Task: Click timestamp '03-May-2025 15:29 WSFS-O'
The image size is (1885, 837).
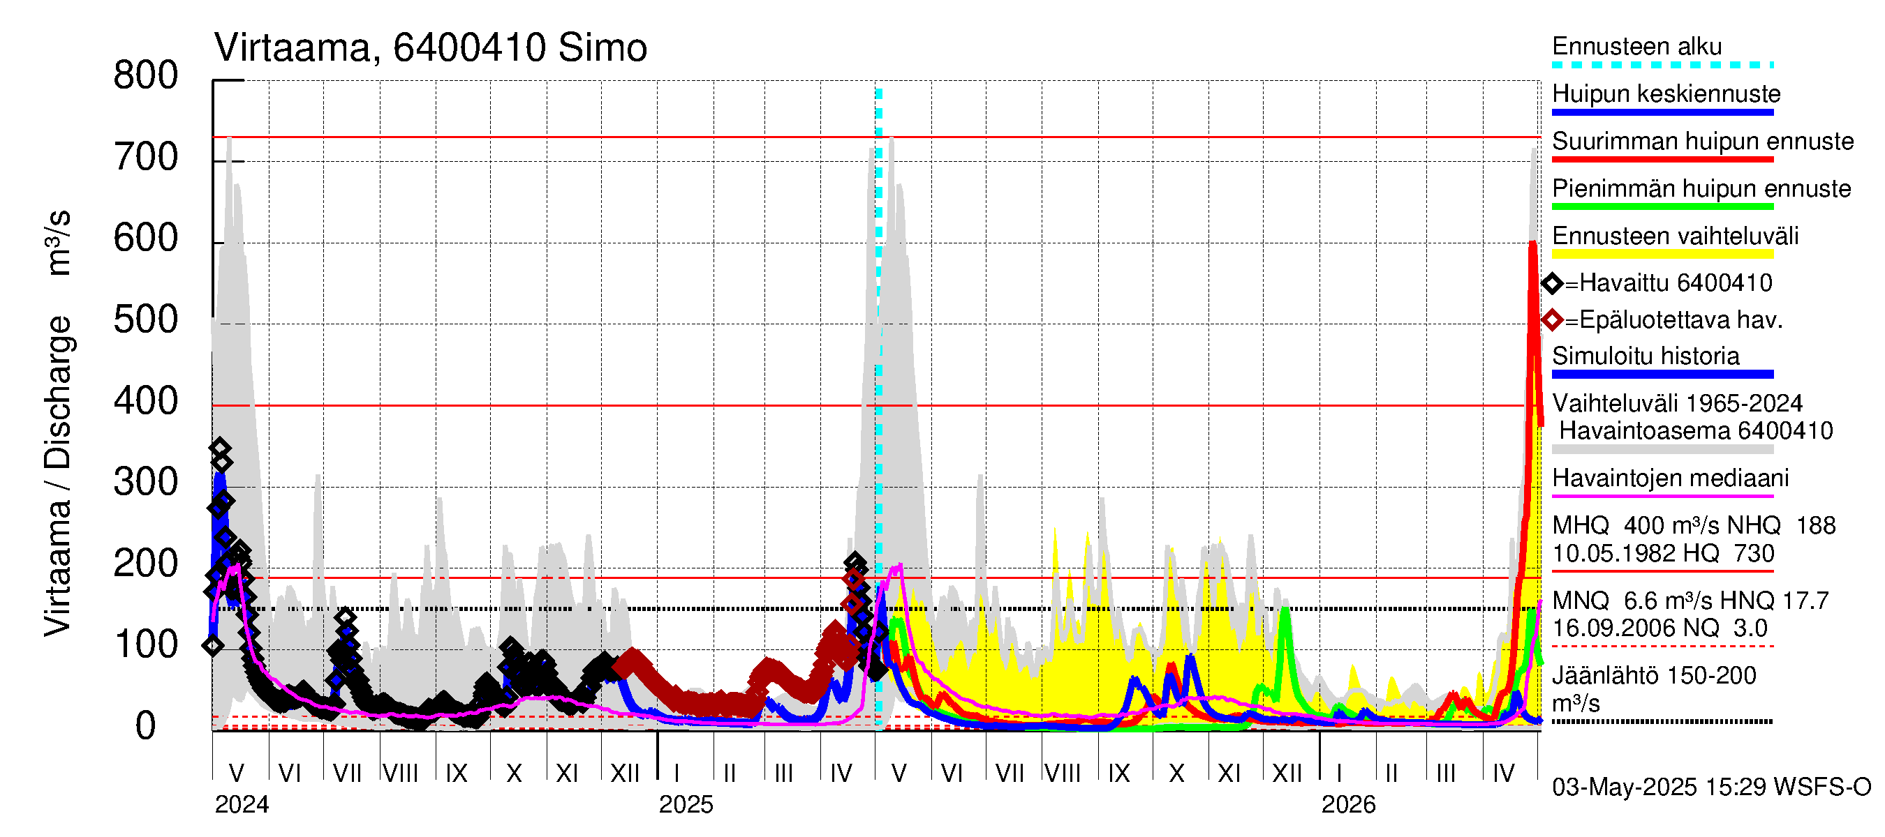Action: [x=1712, y=787]
